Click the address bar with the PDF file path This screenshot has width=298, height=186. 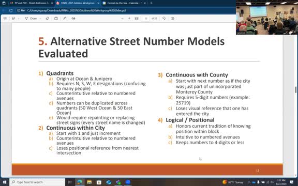[x=77, y=10]
